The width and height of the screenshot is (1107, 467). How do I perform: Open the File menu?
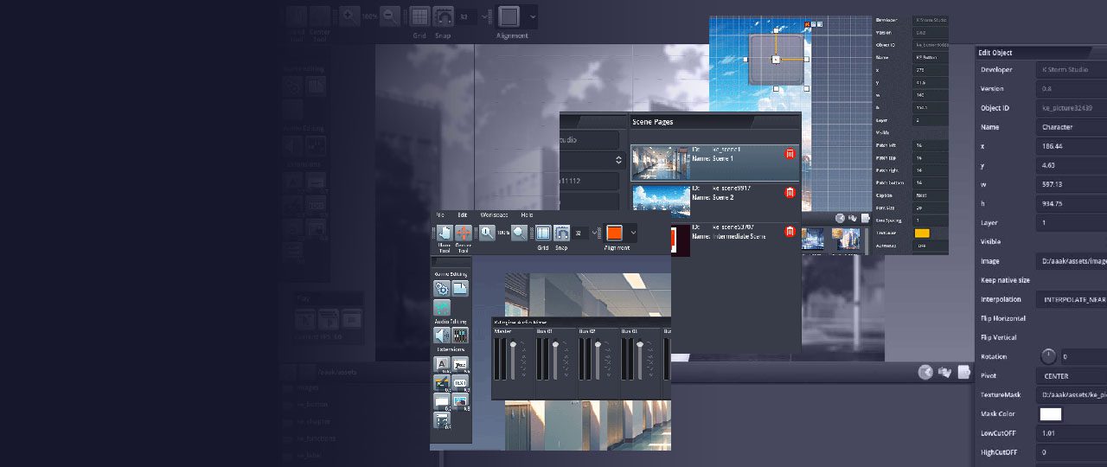[x=440, y=214]
